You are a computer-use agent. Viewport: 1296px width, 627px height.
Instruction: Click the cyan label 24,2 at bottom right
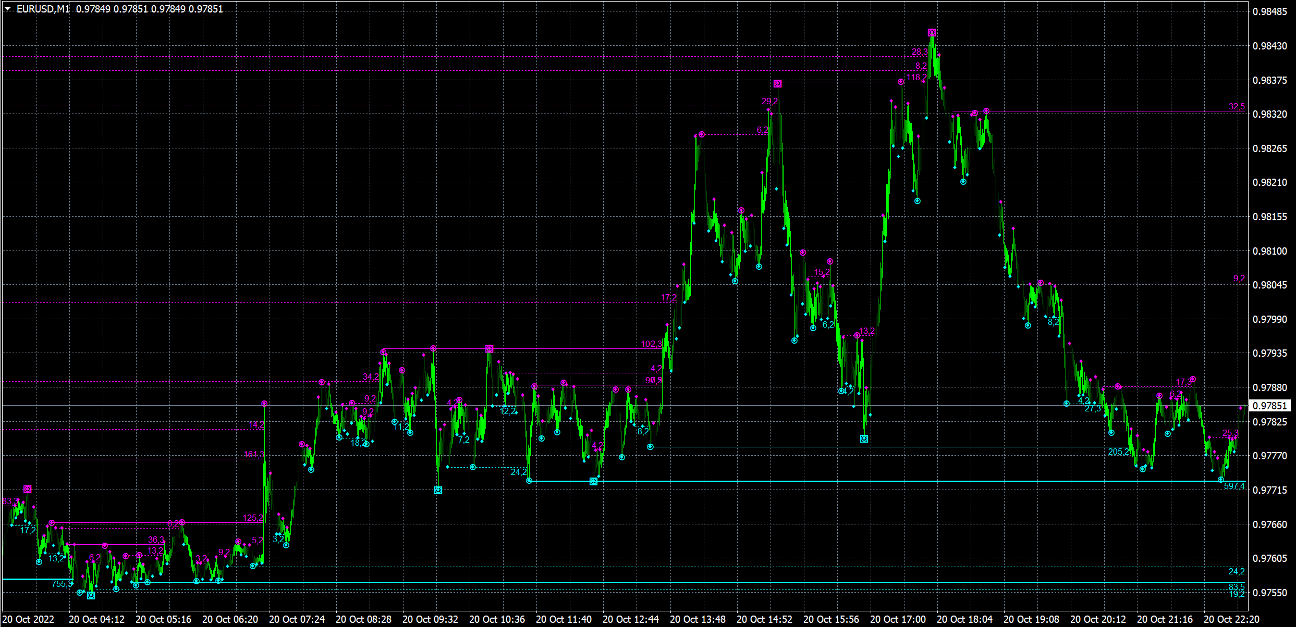1236,571
